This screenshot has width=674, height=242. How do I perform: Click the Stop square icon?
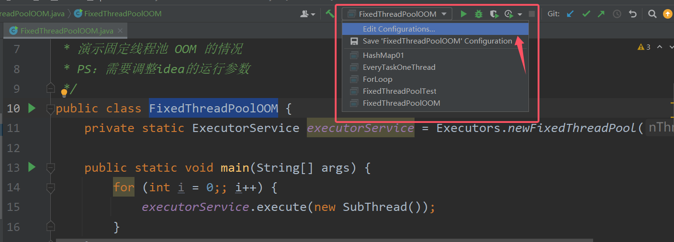point(532,14)
